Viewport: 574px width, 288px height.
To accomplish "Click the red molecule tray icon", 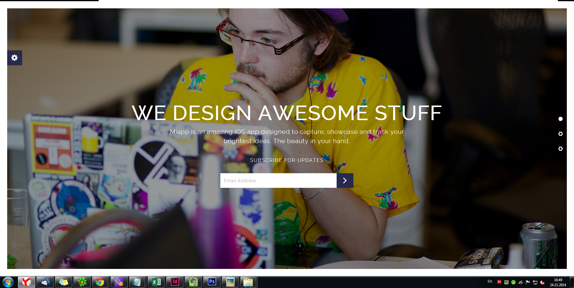I will [x=520, y=282].
